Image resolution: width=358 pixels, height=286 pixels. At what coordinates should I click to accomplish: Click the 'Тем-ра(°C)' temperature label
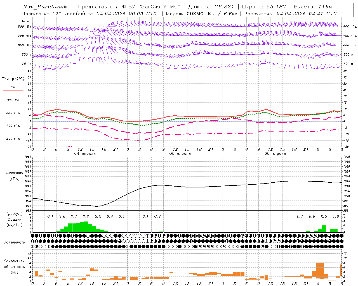tap(13, 79)
